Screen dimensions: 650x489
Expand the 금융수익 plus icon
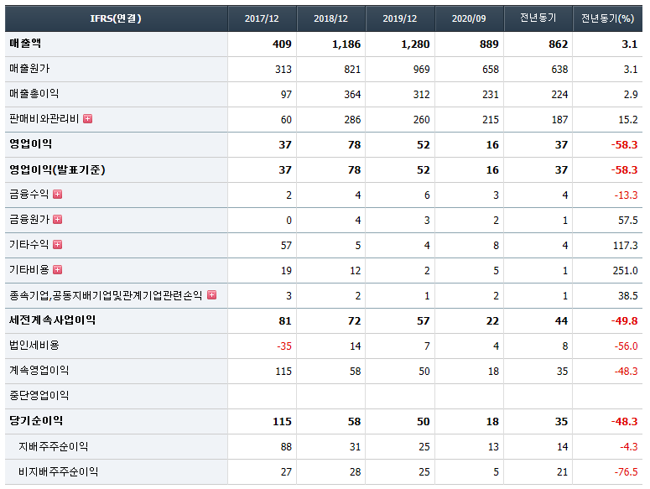coord(58,195)
